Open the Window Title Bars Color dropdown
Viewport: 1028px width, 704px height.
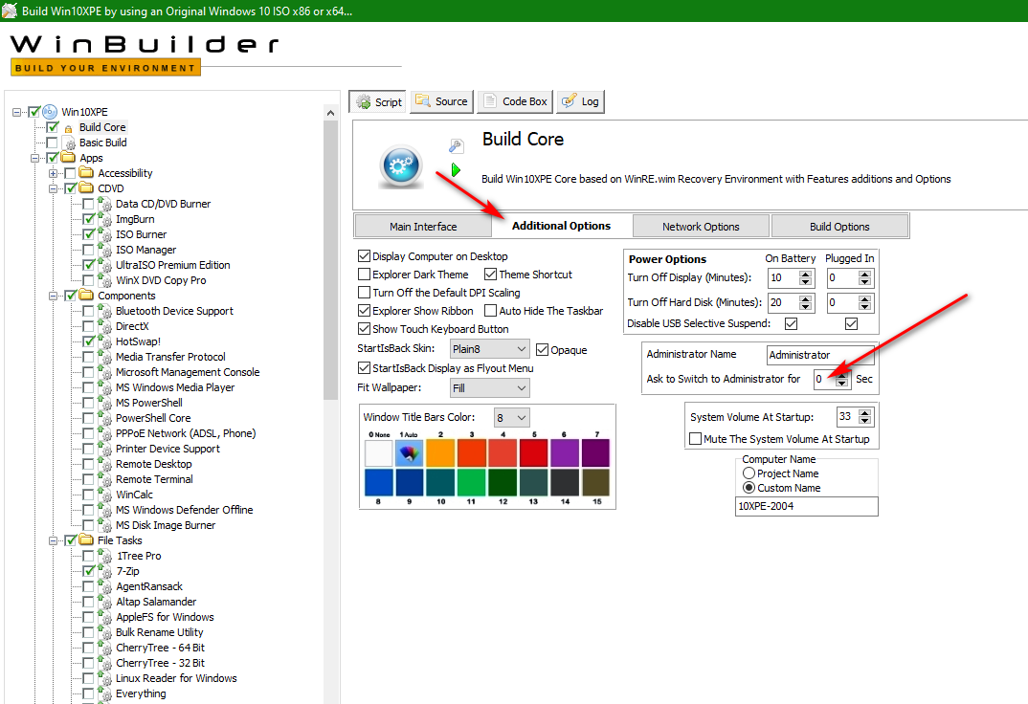[511, 418]
